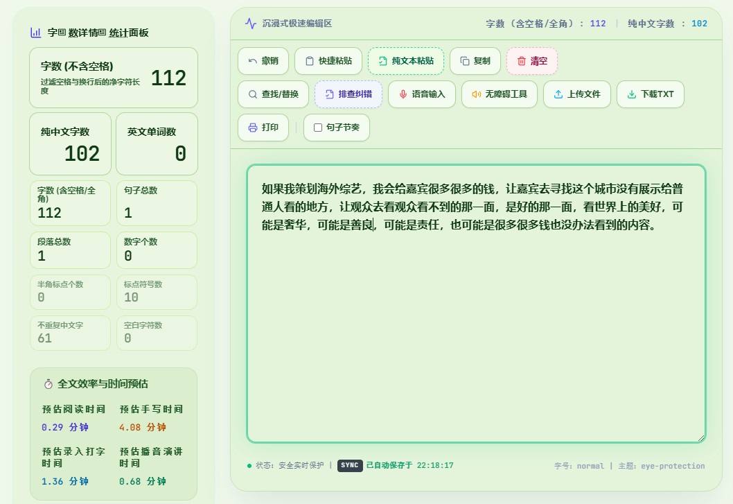Screen dimensions: 733x504
Task: Click the 复制 button label
Action: pyautogui.click(x=482, y=61)
